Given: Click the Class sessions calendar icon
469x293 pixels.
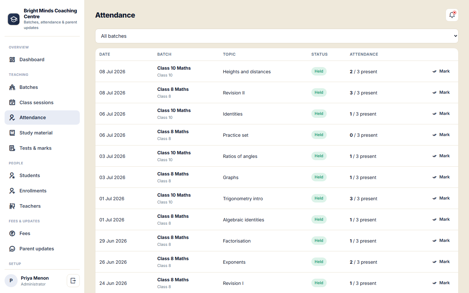Looking at the screenshot, I should click(x=12, y=103).
